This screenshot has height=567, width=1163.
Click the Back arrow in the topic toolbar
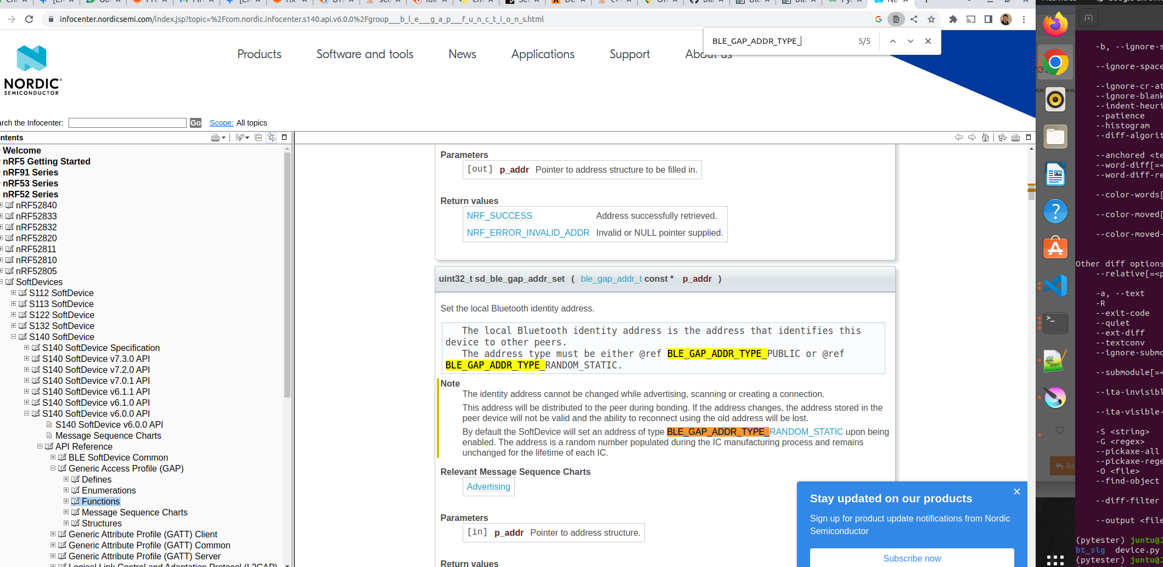(959, 137)
